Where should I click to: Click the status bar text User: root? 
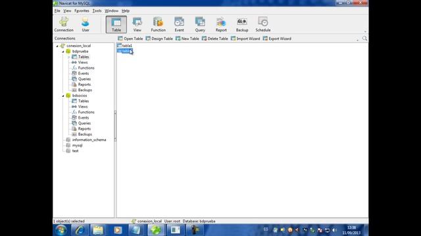pyautogui.click(x=172, y=222)
